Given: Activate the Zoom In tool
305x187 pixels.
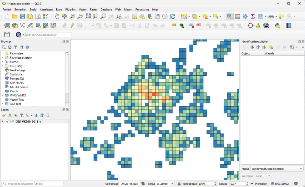Looking at the screenshot, I should click(73, 17).
